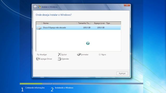
Task: Sort by Tamanho To... column header
Action: tap(84, 23)
